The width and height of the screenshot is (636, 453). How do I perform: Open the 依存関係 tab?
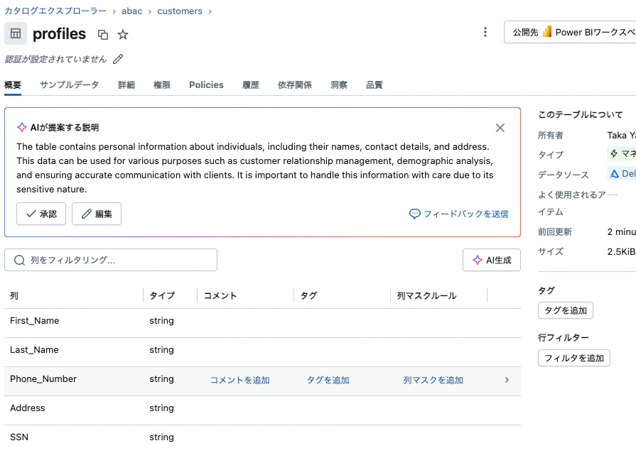pos(294,84)
